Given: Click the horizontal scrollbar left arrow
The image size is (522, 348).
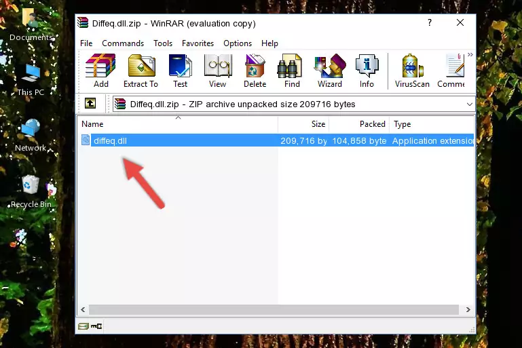Looking at the screenshot, I should 83,310.
